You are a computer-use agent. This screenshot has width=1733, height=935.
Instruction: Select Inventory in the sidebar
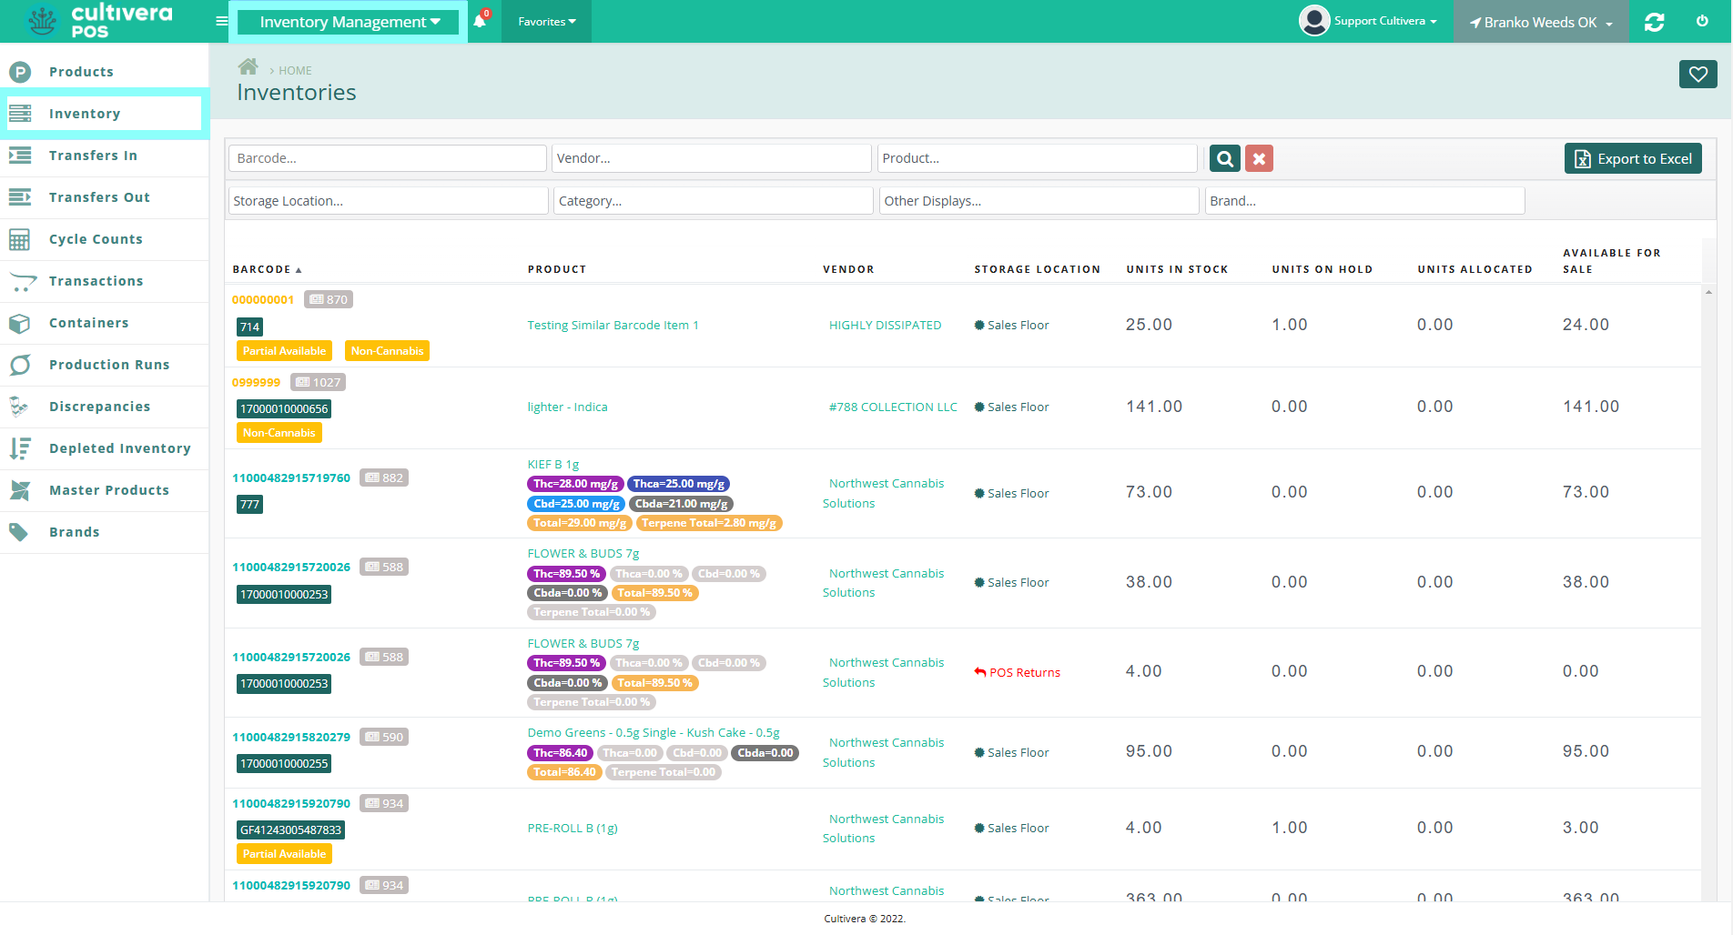(x=84, y=114)
